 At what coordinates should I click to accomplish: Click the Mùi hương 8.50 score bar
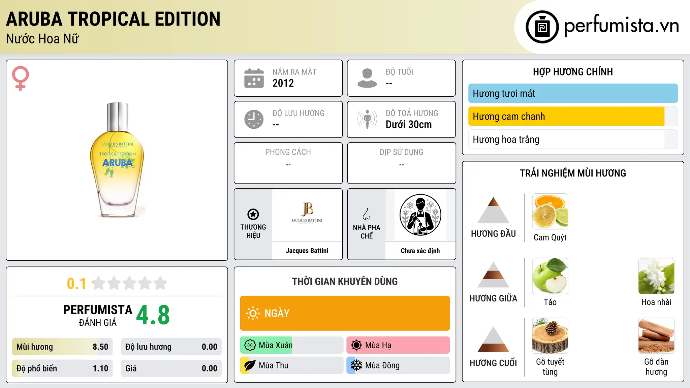click(62, 347)
